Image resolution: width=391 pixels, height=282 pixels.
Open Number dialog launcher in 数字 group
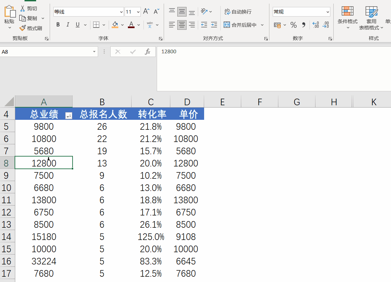tap(330, 39)
